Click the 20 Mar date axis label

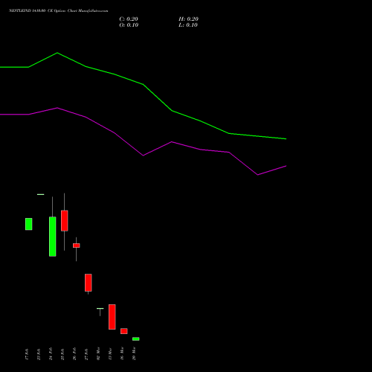pos(134,353)
